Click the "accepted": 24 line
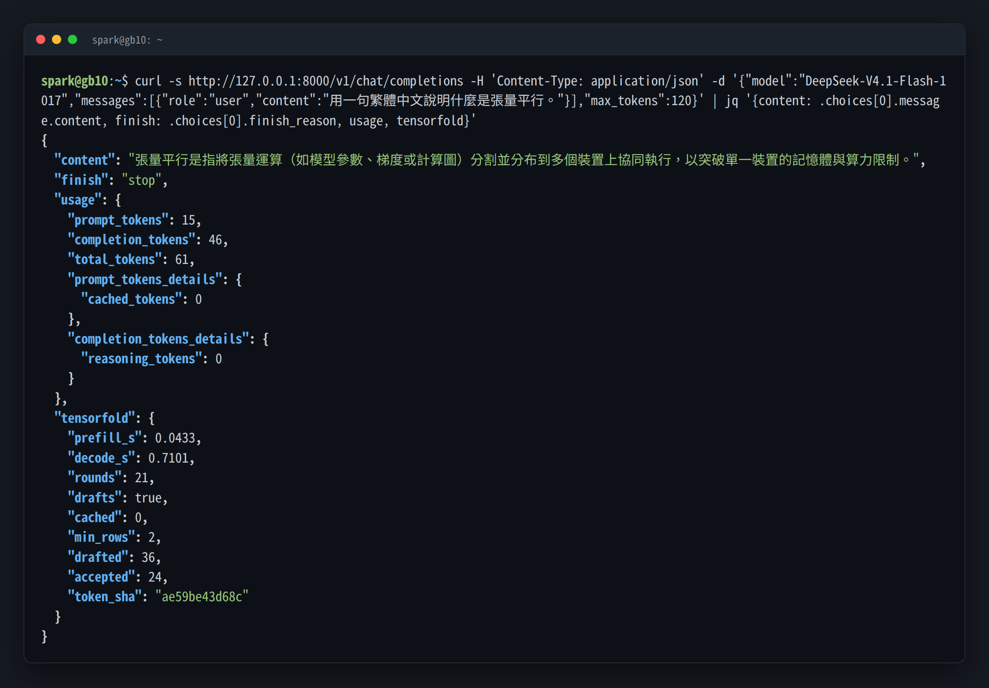Viewport: 989px width, 688px height. 117,577
